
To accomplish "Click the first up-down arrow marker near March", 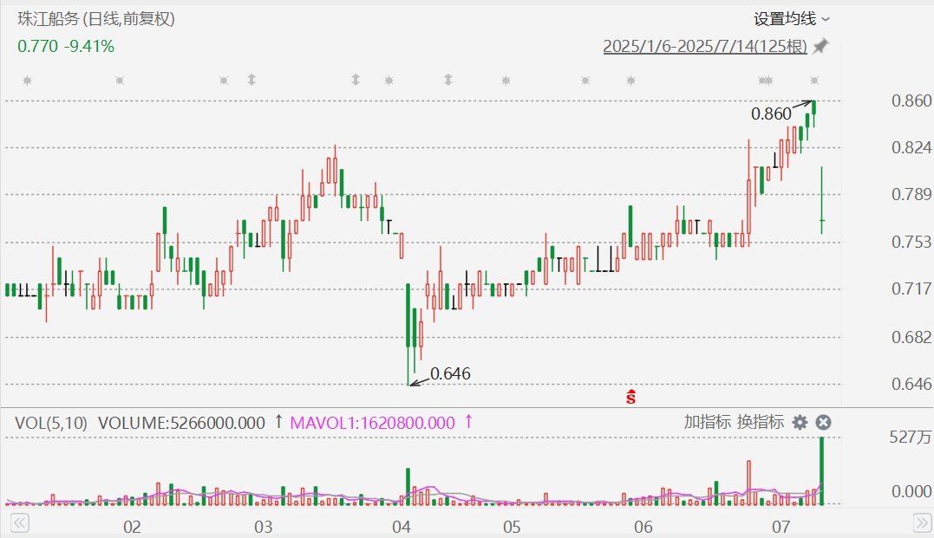I will (x=251, y=81).
